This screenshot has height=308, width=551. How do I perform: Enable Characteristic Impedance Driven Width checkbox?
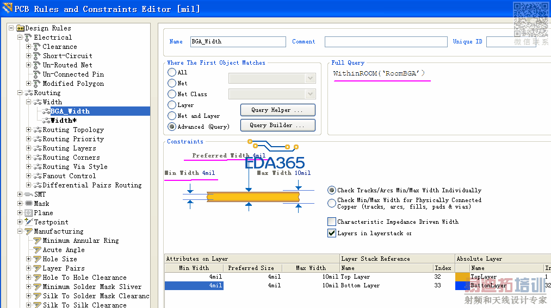point(332,222)
